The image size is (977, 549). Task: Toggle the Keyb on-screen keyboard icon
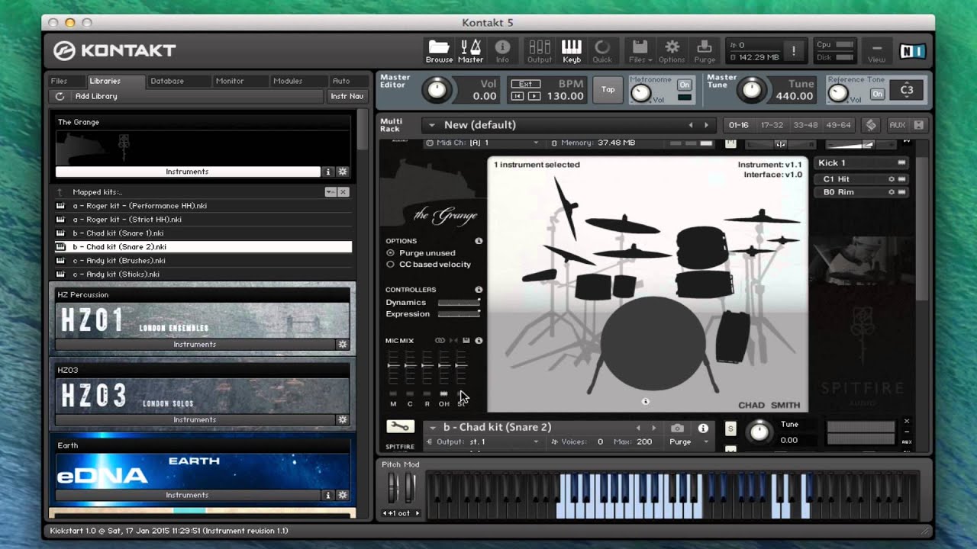572,51
